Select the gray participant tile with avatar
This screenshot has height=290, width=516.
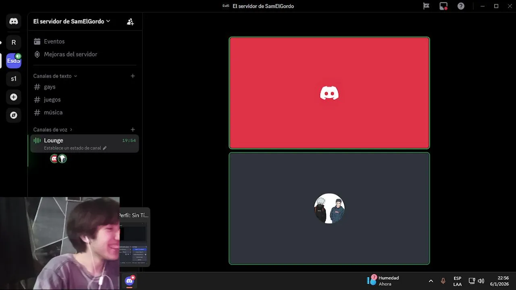tap(329, 209)
